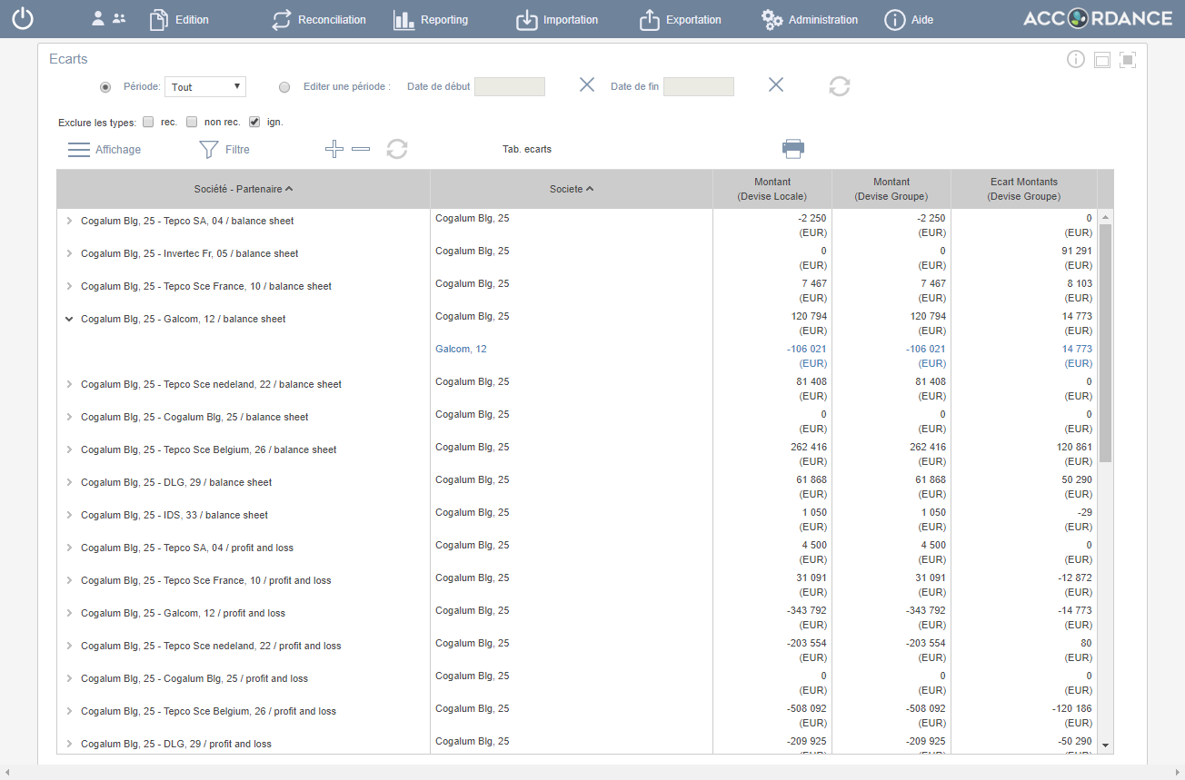Click the fullscreen icon in panel header
The width and height of the screenshot is (1185, 780).
coord(1128,60)
